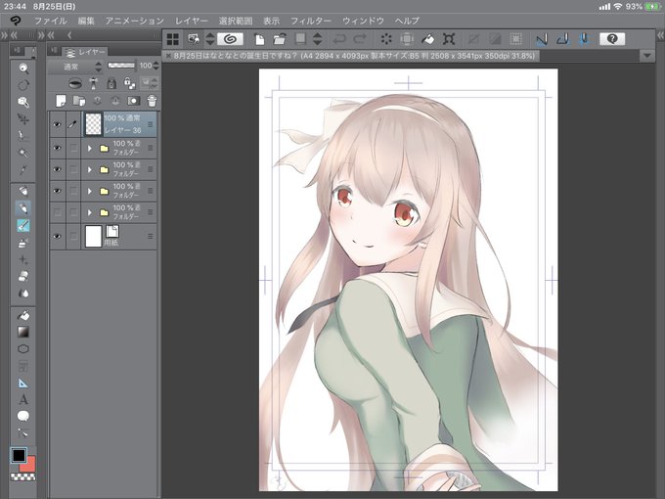665x499 pixels.
Task: Select the Text tool
Action: [23, 399]
